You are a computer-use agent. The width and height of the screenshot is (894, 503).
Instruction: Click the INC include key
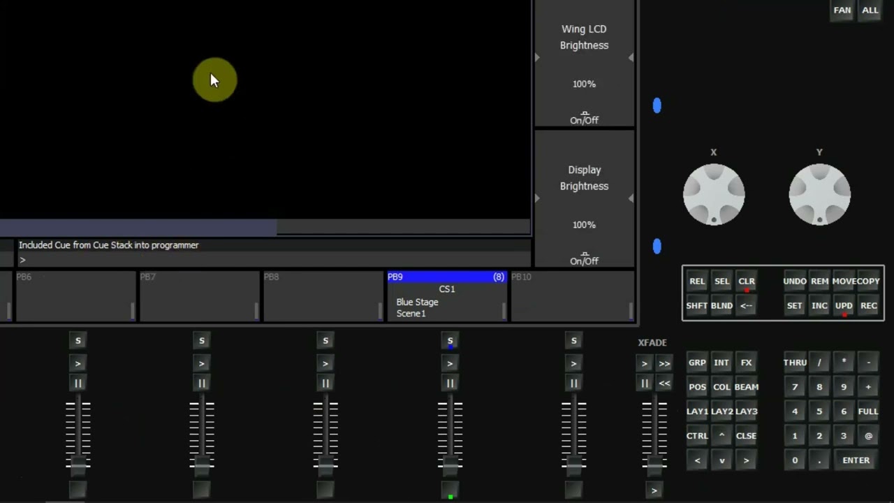[819, 306]
